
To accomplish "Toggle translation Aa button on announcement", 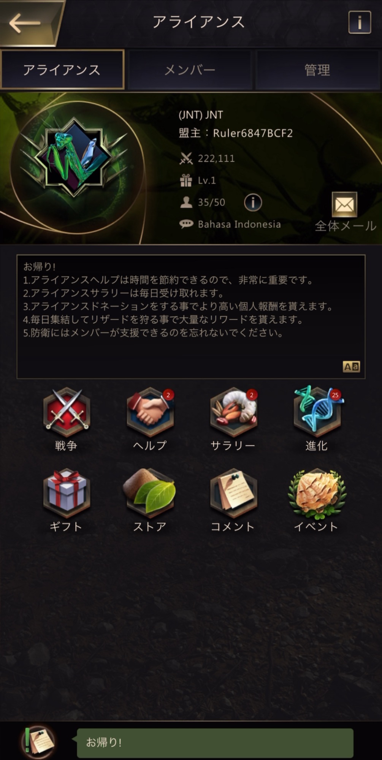I will pos(351,367).
